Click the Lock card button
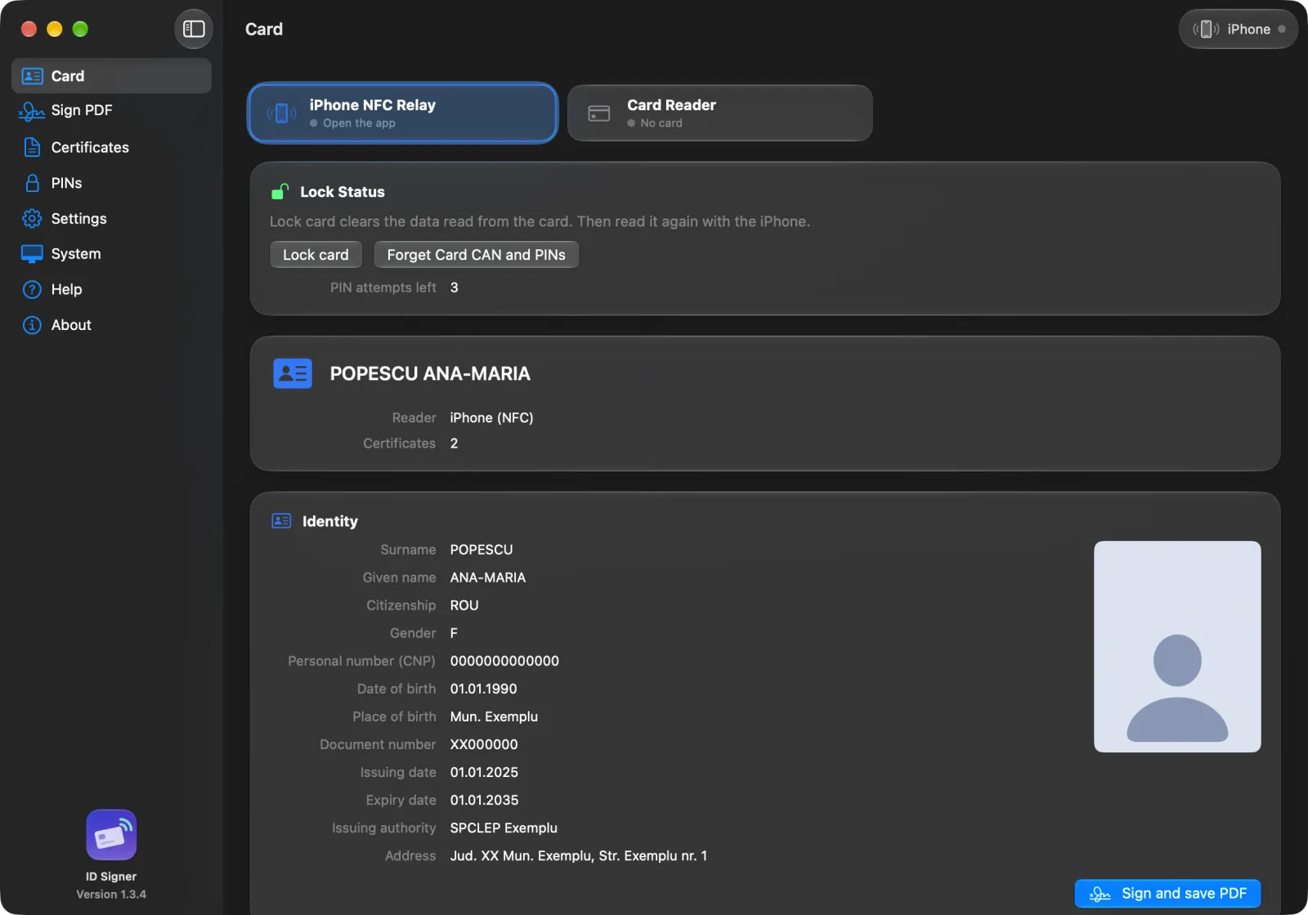Viewport: 1308px width, 915px height. [316, 255]
